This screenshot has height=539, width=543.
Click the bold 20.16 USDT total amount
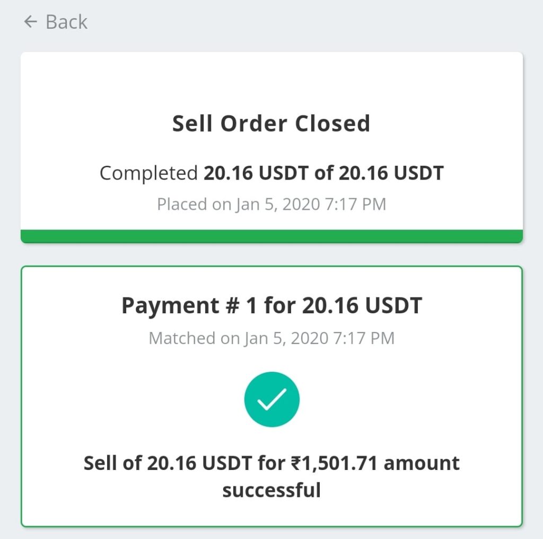391,173
